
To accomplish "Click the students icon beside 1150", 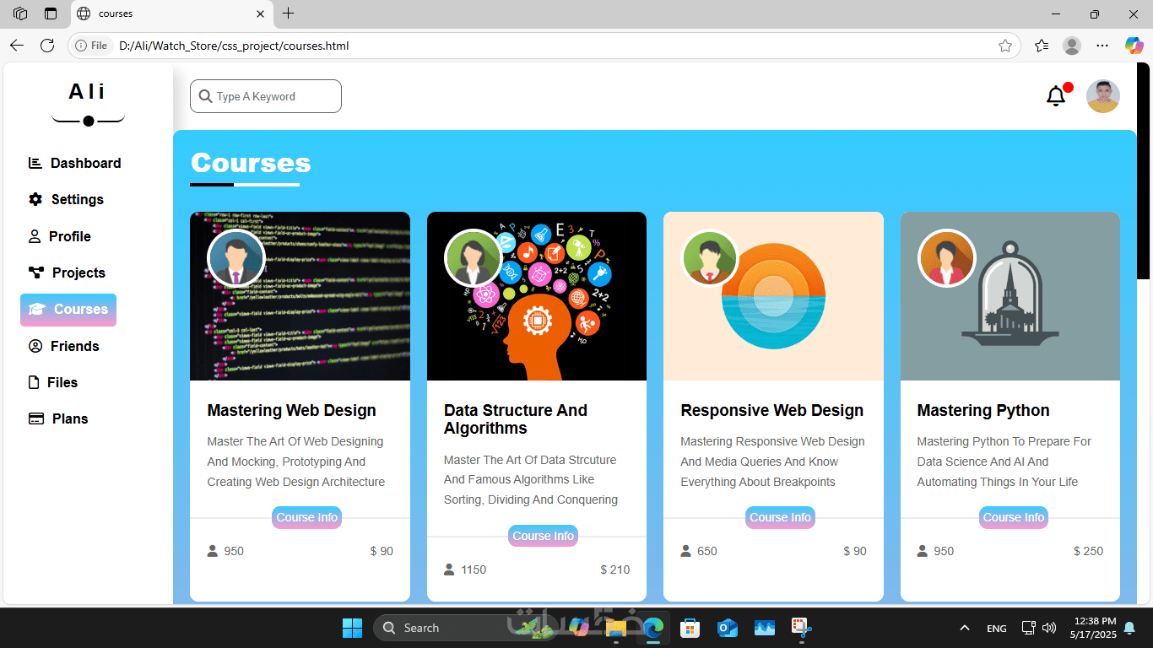I will tap(449, 570).
